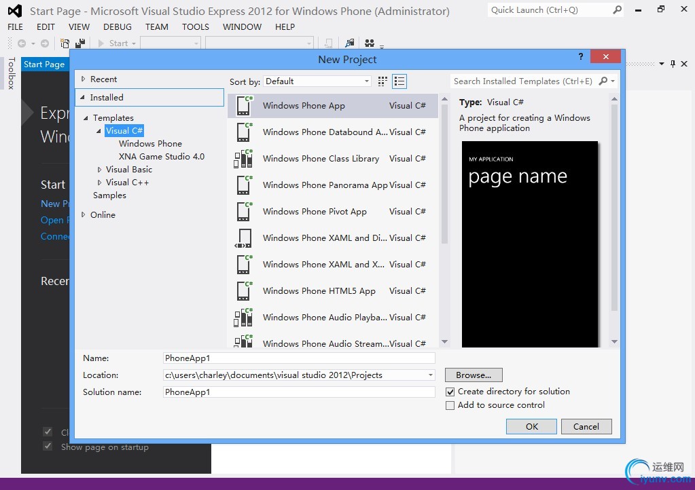Choose the Windows Phone Pivot App icon

pyautogui.click(x=243, y=212)
